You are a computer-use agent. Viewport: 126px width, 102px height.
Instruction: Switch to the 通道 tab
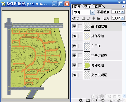pyautogui.click(x=87, y=7)
